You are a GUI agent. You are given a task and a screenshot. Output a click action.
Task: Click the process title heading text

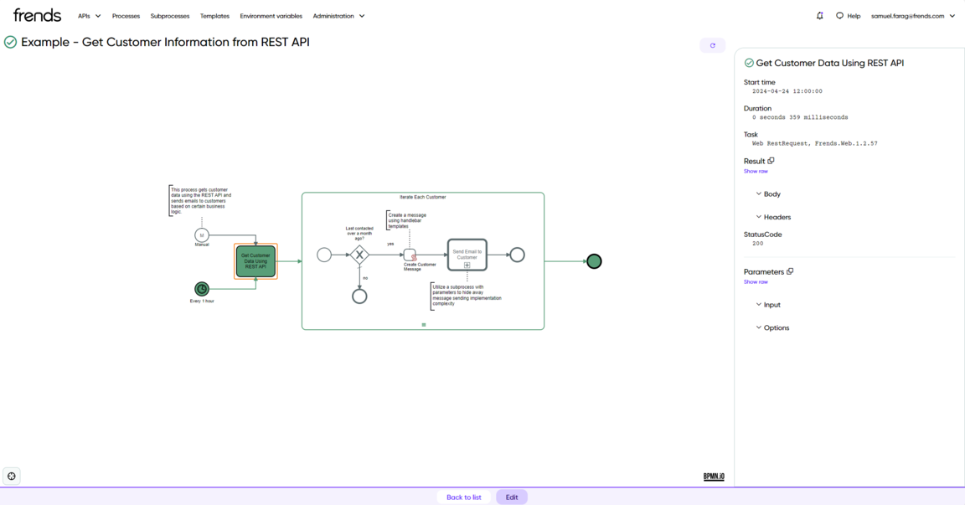(165, 42)
